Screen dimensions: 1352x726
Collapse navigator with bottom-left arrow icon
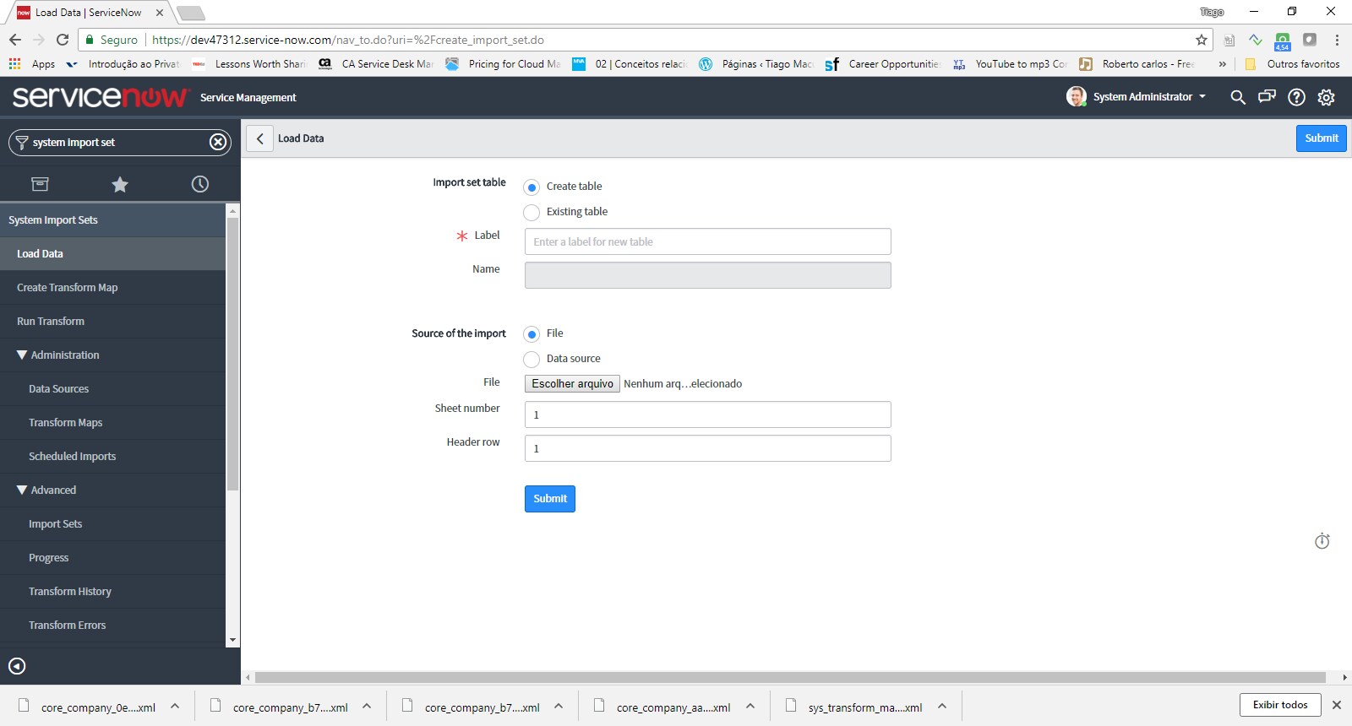17,666
